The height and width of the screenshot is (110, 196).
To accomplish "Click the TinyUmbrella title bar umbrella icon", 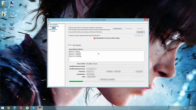I will [49, 20].
